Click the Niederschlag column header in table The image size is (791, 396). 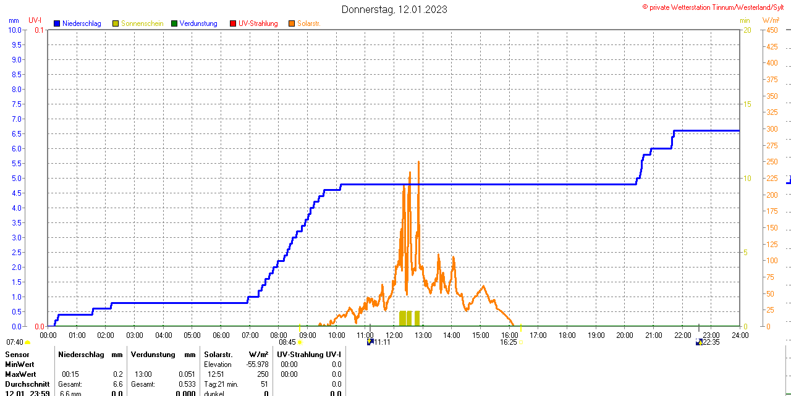tap(80, 355)
